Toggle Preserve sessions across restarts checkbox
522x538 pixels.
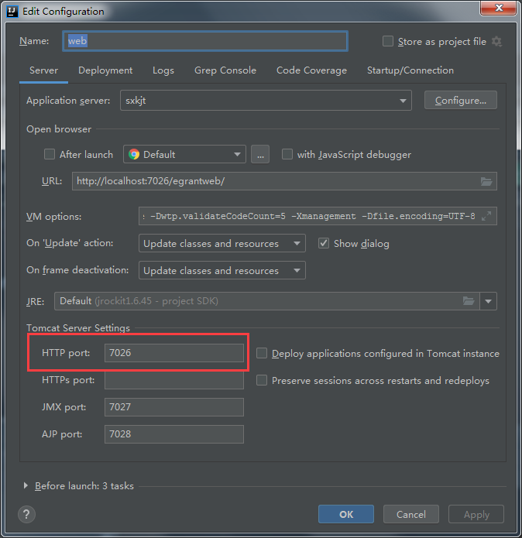click(262, 380)
